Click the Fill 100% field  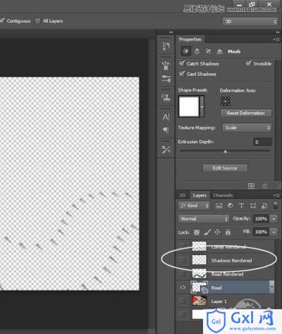[261, 232]
